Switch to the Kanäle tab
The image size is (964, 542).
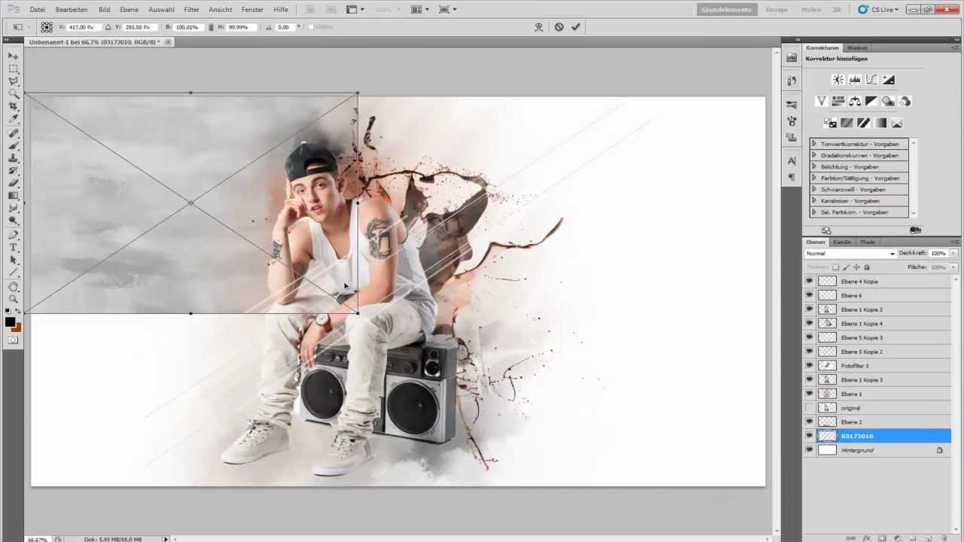tap(842, 242)
